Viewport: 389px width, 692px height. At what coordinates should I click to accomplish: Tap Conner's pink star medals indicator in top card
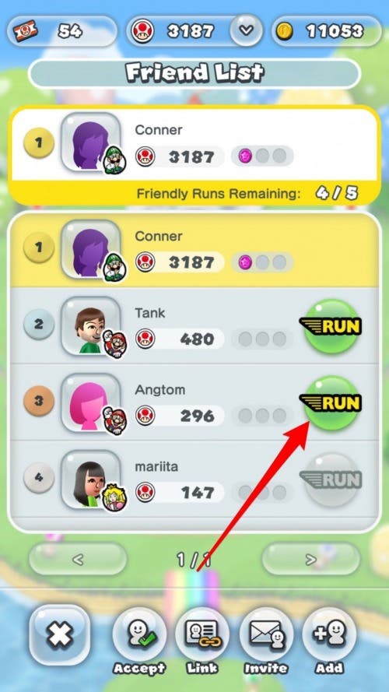(x=262, y=156)
